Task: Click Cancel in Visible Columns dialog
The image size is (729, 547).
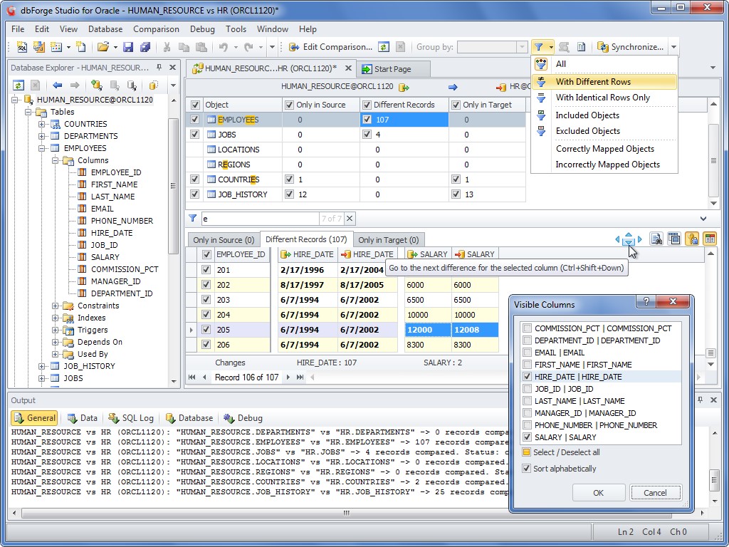Action: click(x=655, y=493)
